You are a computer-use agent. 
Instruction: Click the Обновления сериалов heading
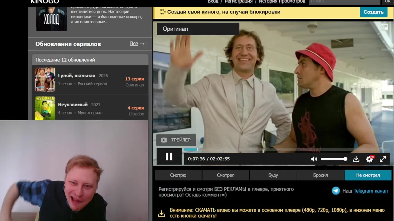click(x=68, y=44)
